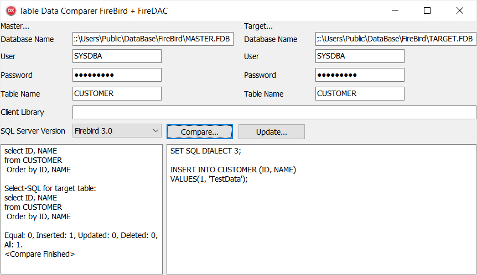The height and width of the screenshot is (275, 477).
Task: Click the DX application icon in title bar
Action: 11,11
